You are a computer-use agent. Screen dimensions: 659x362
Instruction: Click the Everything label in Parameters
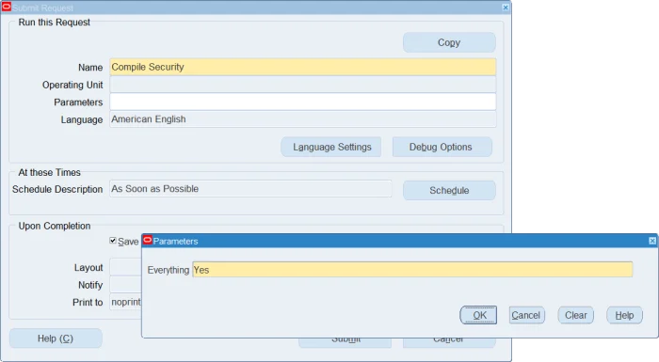click(x=169, y=270)
